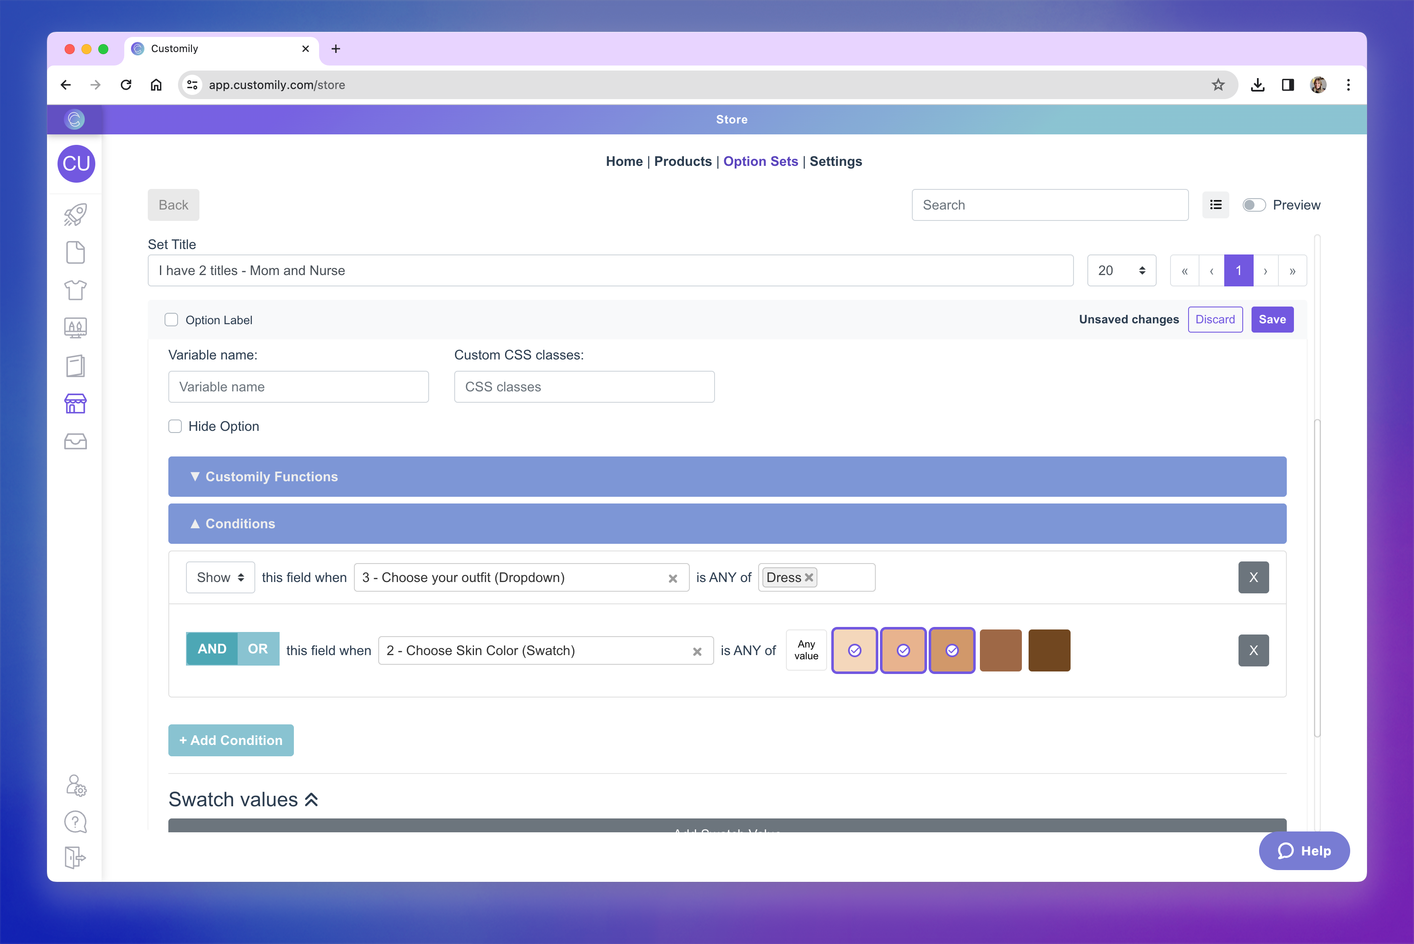The width and height of the screenshot is (1414, 944).
Task: Enable the Hide Option checkbox
Action: (x=175, y=426)
